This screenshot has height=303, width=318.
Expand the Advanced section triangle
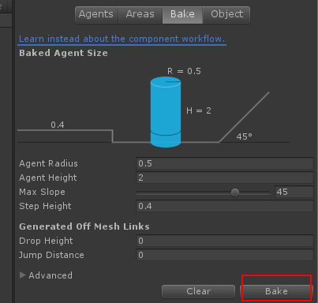[x=23, y=275]
